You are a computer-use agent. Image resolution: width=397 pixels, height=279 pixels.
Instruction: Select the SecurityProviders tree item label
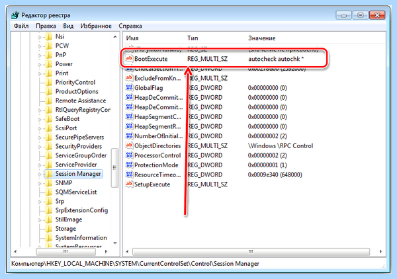click(x=79, y=146)
